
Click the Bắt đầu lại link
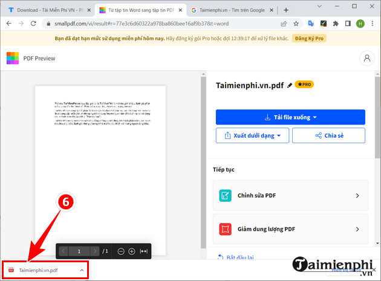pos(236,257)
